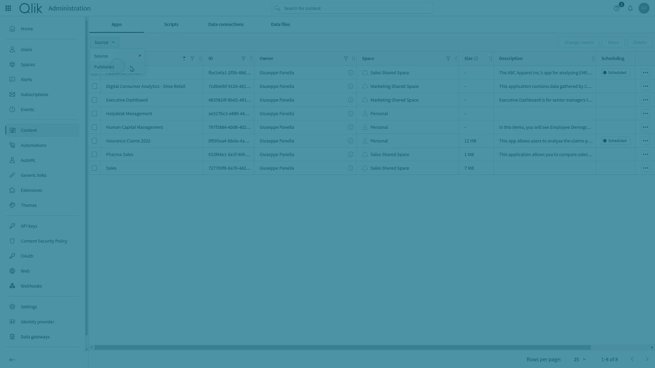Click the Change owner button
The width and height of the screenshot is (655, 368).
[x=579, y=42]
